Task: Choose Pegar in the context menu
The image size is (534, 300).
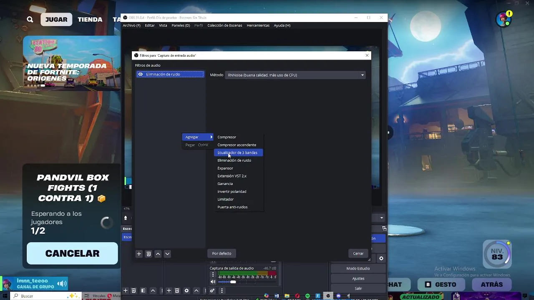Action: pos(196,145)
